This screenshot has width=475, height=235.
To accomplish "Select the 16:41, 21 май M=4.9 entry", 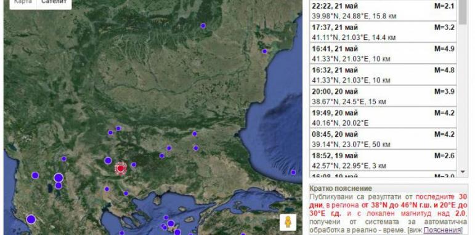I will 383,53.
